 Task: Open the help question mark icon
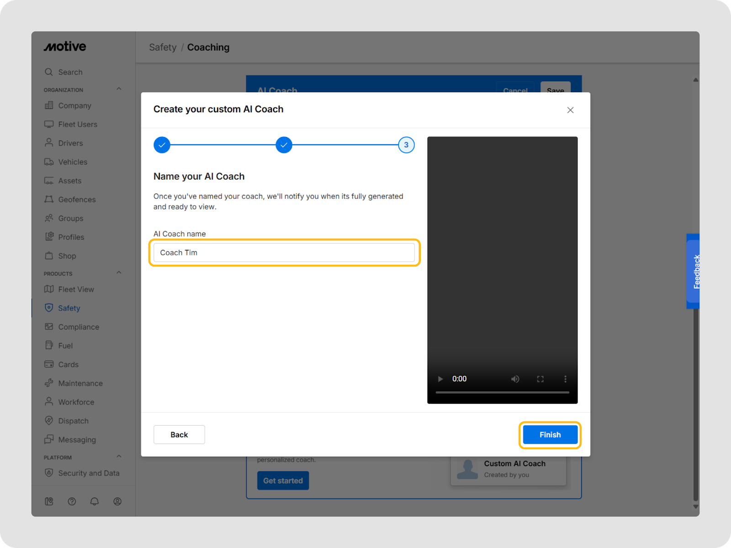(x=72, y=501)
